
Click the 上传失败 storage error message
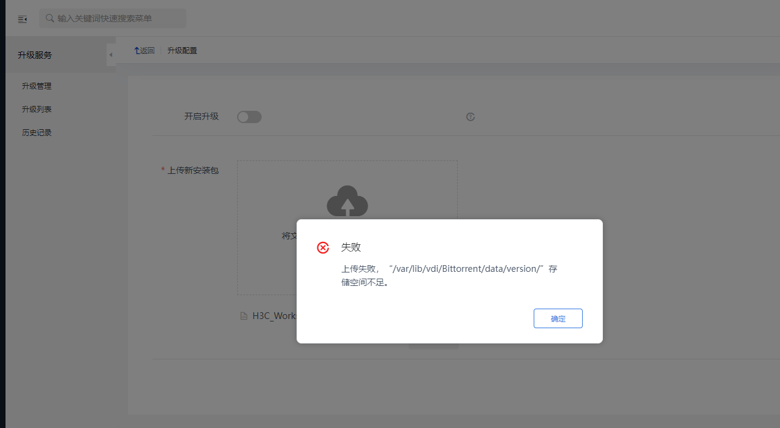point(449,276)
